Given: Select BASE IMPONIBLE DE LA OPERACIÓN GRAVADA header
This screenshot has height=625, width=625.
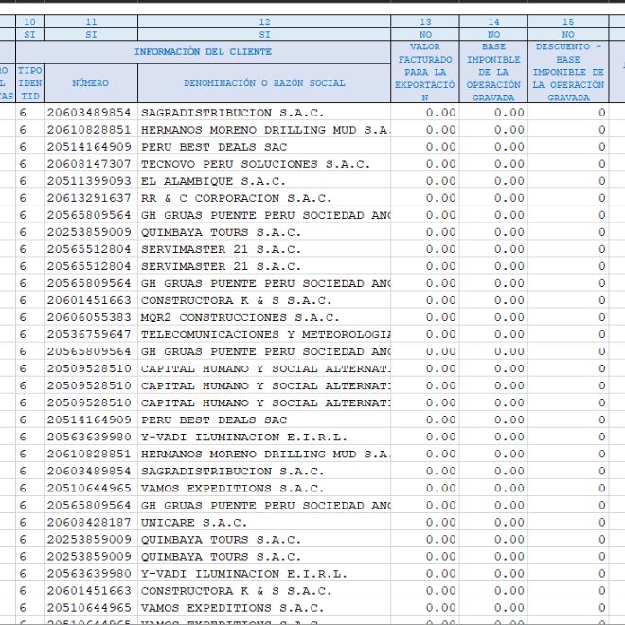Looking at the screenshot, I should point(493,72).
